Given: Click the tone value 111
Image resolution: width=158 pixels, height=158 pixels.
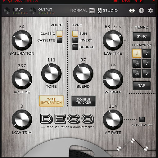Looking at the screenshot, I should point(52,60).
